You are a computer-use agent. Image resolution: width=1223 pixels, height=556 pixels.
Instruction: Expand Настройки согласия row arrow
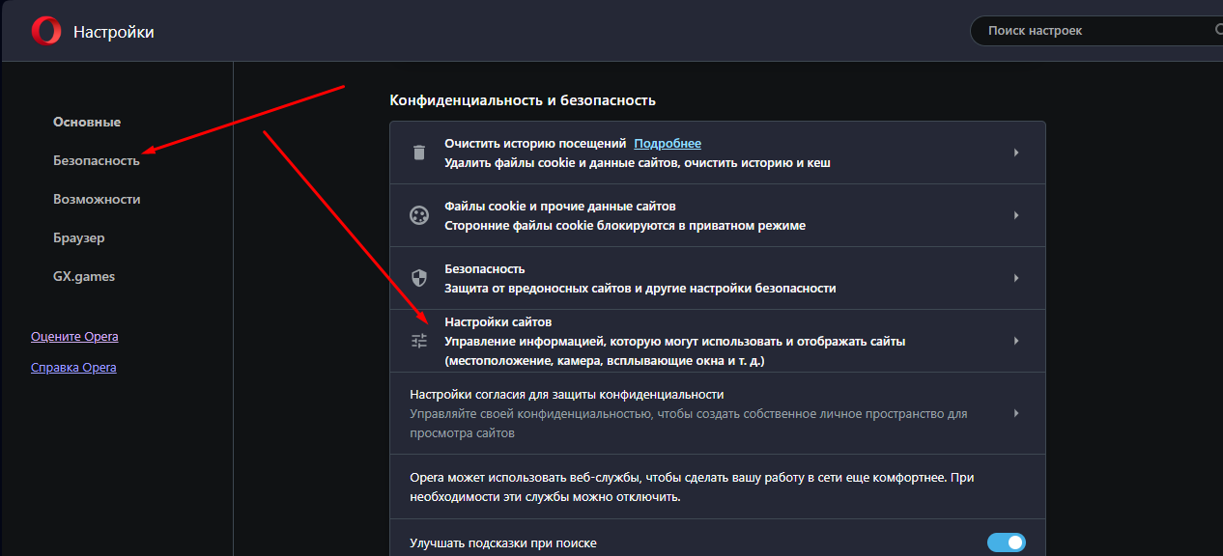1016,413
